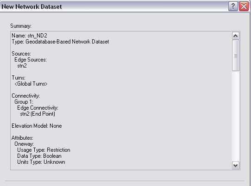
Task: Click the 'Attributes:' heading text
Action: [22, 138]
